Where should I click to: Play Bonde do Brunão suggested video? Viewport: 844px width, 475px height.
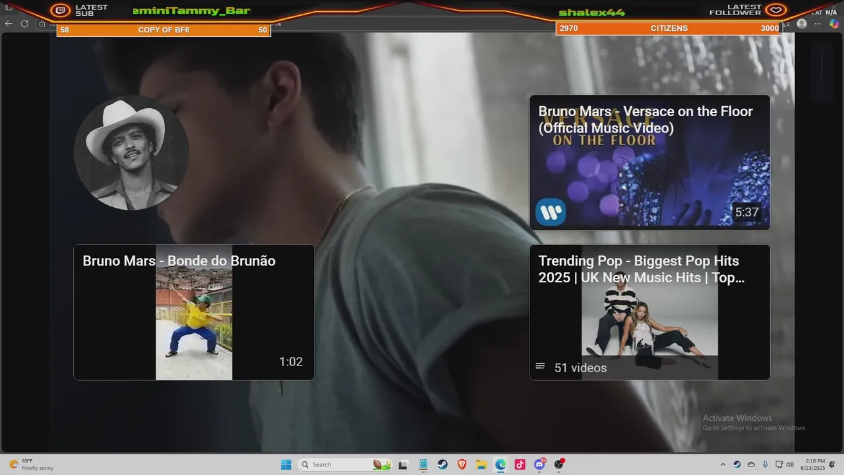(x=194, y=312)
